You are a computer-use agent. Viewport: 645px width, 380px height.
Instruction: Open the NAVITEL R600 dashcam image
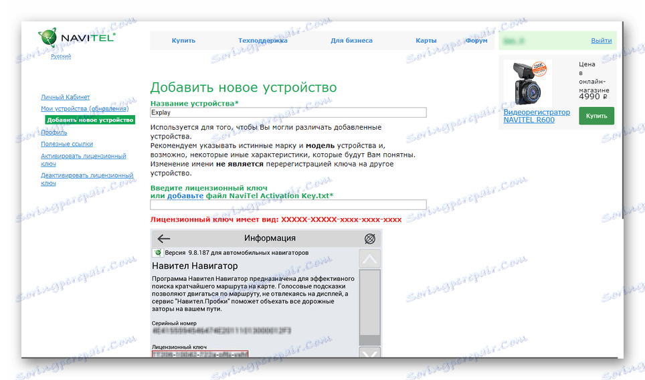point(528,84)
